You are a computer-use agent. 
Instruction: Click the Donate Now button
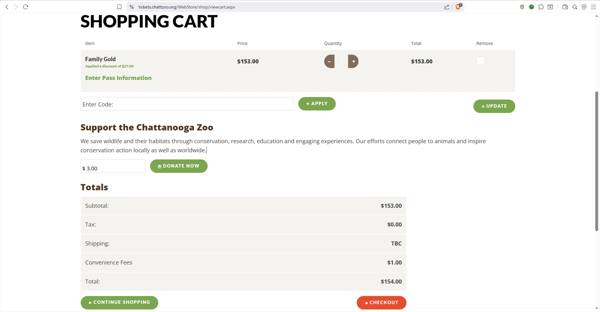(179, 166)
